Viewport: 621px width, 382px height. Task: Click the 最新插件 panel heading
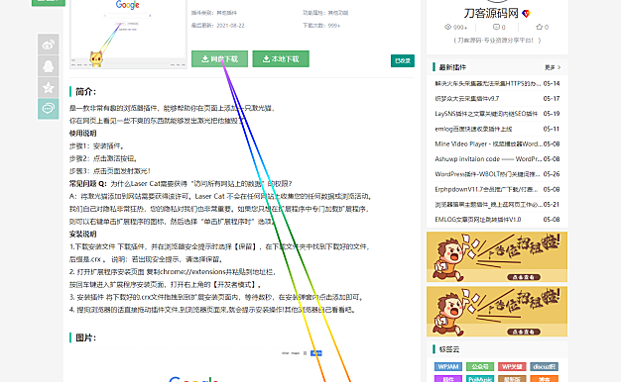click(x=452, y=67)
